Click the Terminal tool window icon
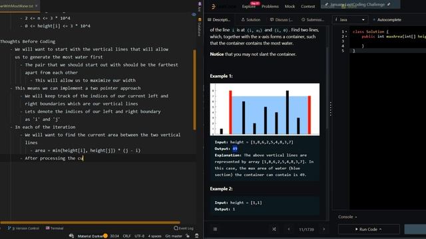 (47, 228)
